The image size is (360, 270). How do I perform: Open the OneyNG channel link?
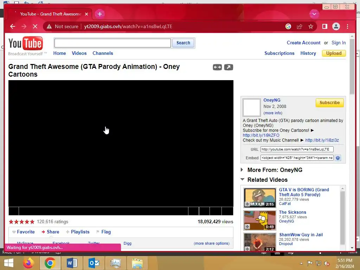click(x=272, y=100)
